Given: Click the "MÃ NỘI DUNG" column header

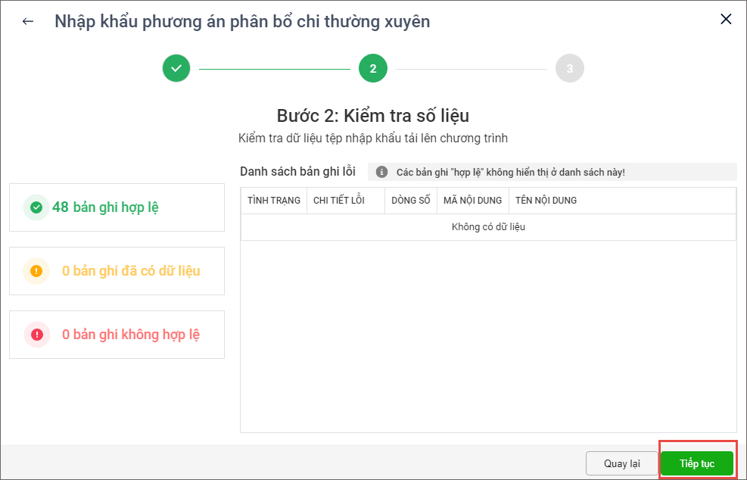Looking at the screenshot, I should pos(473,201).
